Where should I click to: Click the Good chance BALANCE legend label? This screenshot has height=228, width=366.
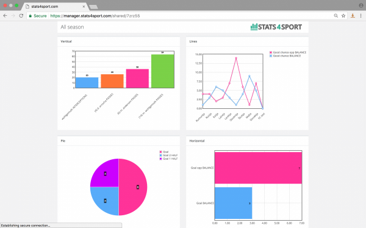pos(287,56)
